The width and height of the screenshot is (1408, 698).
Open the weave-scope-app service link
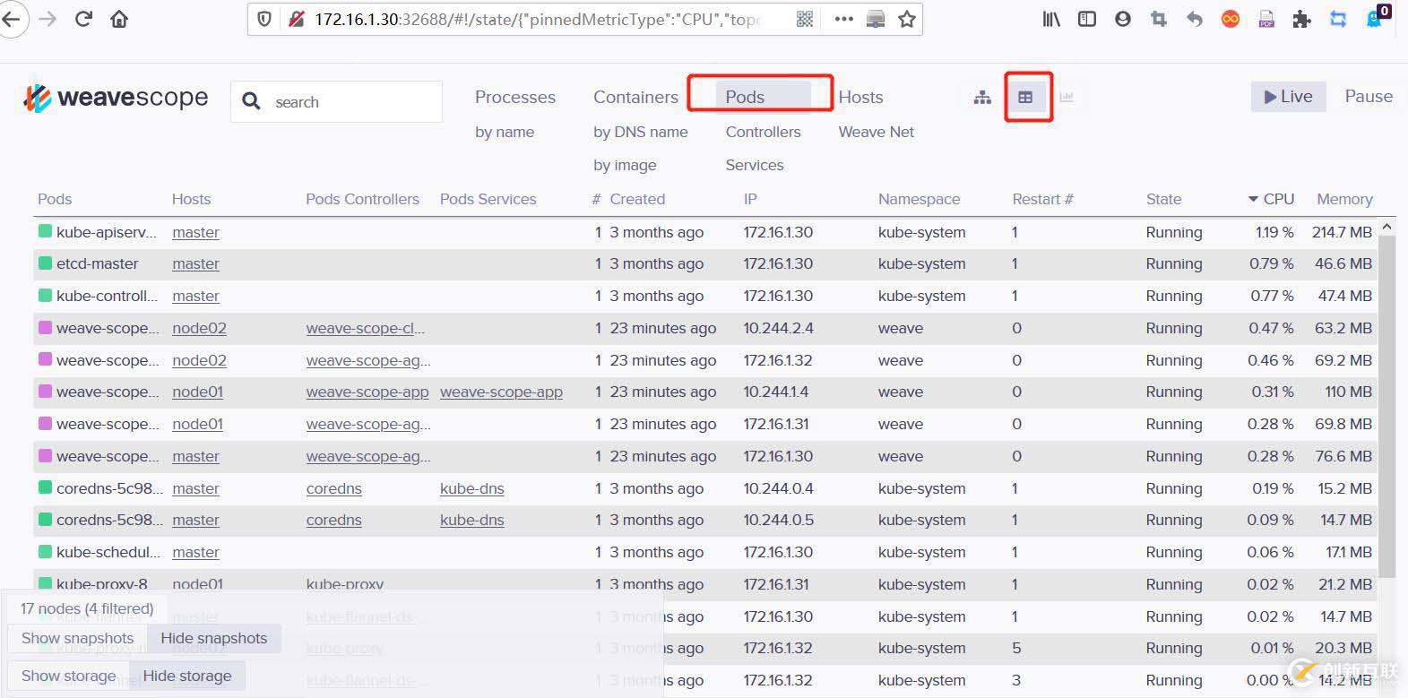501,392
